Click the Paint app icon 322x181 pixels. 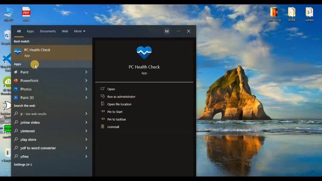pyautogui.click(x=16, y=72)
